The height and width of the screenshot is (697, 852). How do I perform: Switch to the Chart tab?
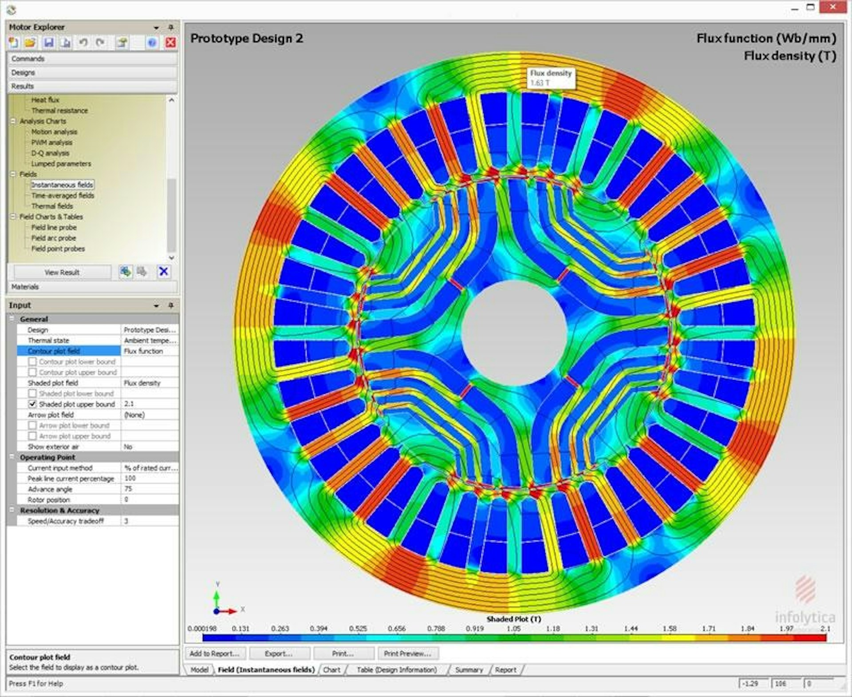click(x=331, y=670)
